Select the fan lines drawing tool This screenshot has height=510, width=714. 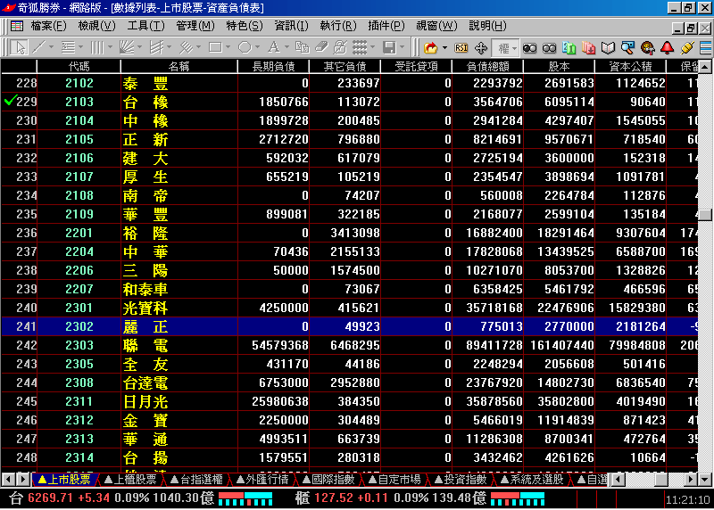(127, 47)
